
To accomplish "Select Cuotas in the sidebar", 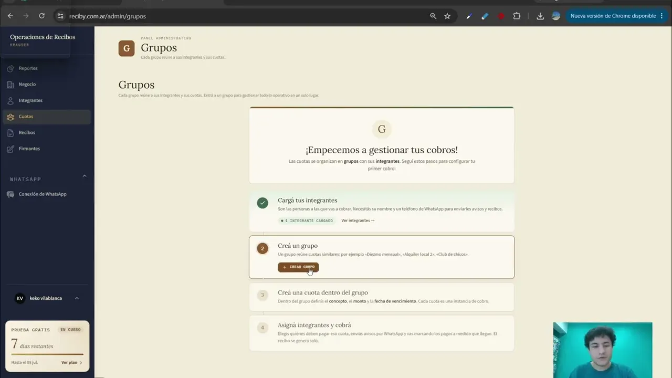I will (x=46, y=117).
